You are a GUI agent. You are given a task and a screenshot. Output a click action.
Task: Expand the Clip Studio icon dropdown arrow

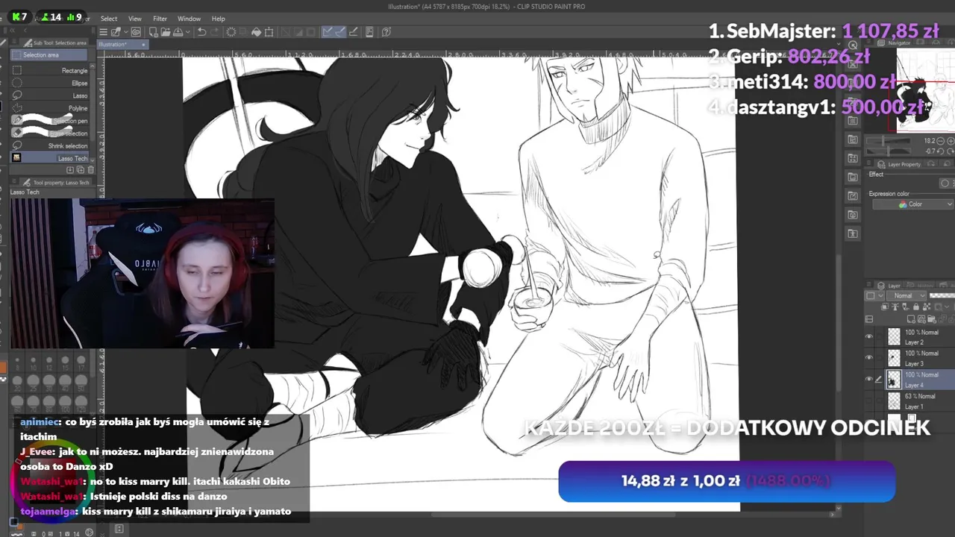pos(125,32)
